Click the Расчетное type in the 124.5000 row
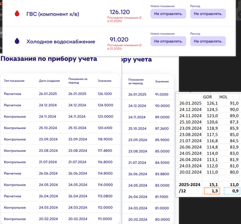241x224 pixels. 13,105
